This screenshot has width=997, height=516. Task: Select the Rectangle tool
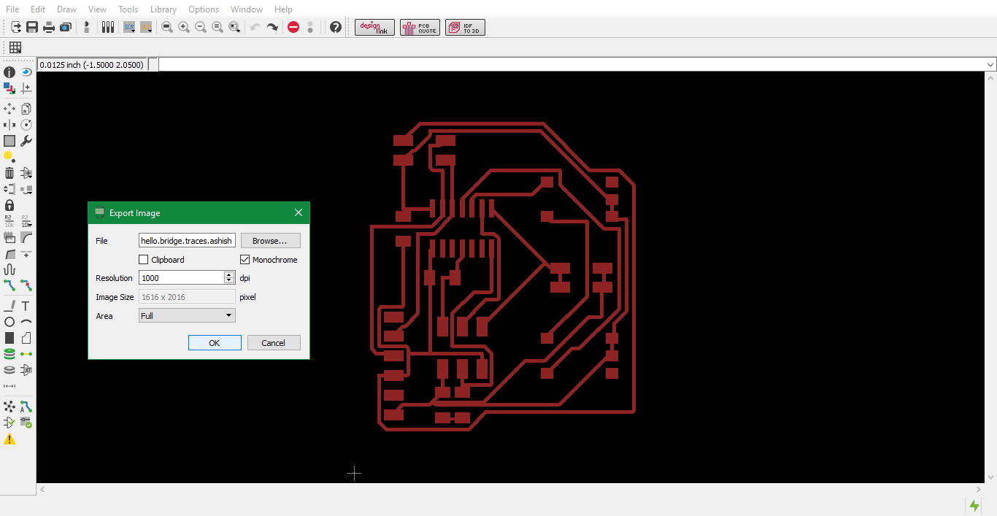9,338
